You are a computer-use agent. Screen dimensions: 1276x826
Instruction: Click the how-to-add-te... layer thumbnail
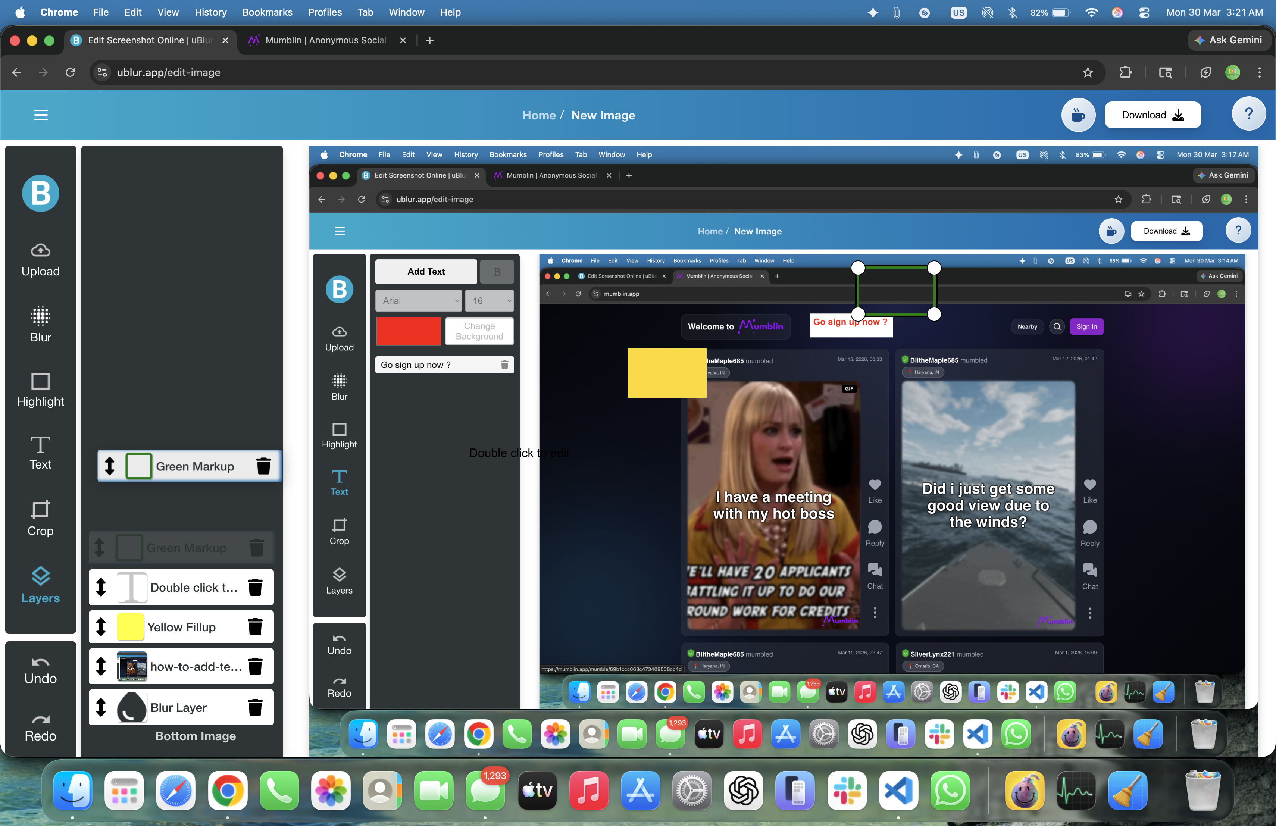click(132, 666)
